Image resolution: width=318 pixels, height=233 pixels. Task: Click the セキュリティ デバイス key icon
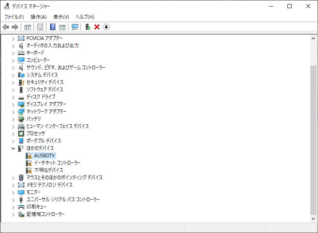coord(21,82)
